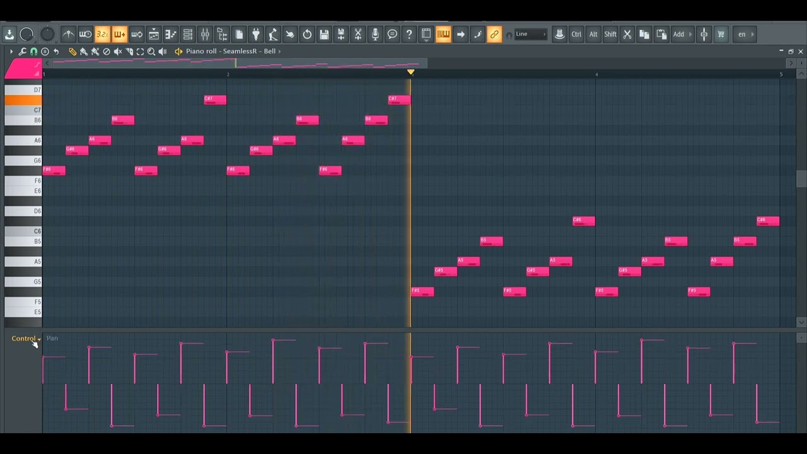Save project with the floppy disk icon

(x=324, y=34)
